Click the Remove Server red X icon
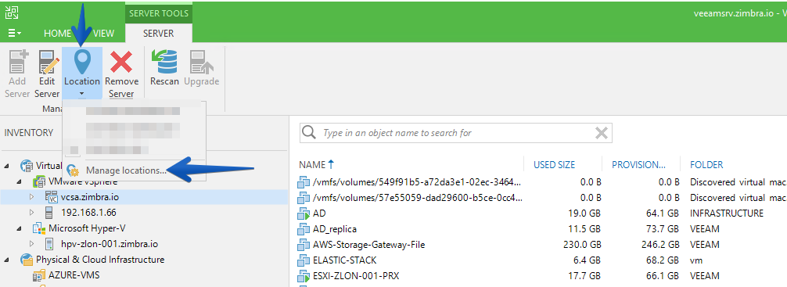 click(121, 61)
